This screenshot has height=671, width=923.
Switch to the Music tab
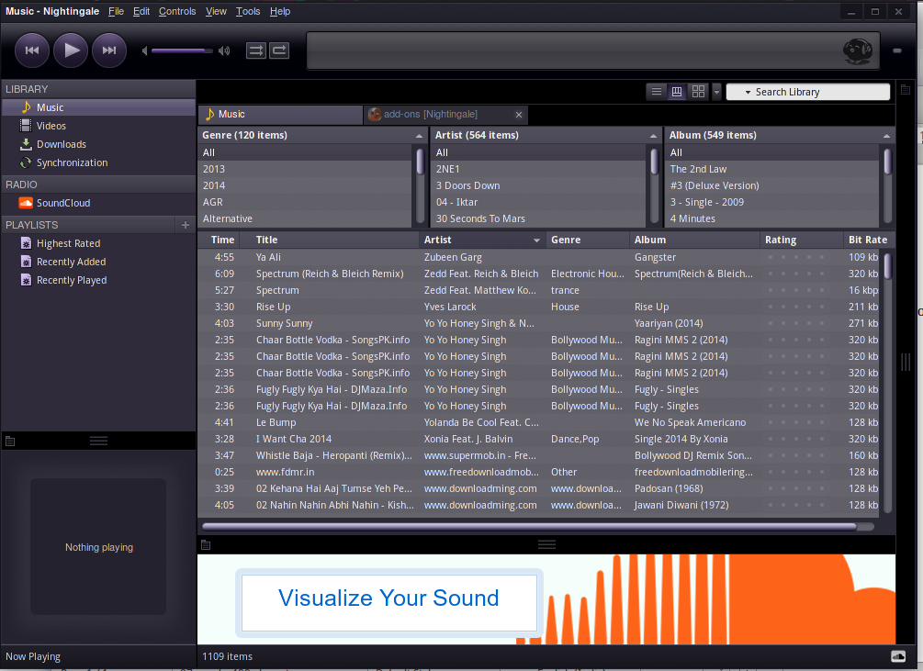(280, 115)
